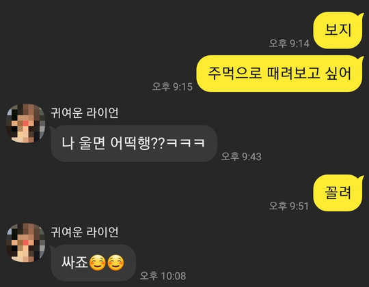Open the upper 귀여운 라이언 pixelated profile picture
The image size is (369, 287).
[26, 123]
